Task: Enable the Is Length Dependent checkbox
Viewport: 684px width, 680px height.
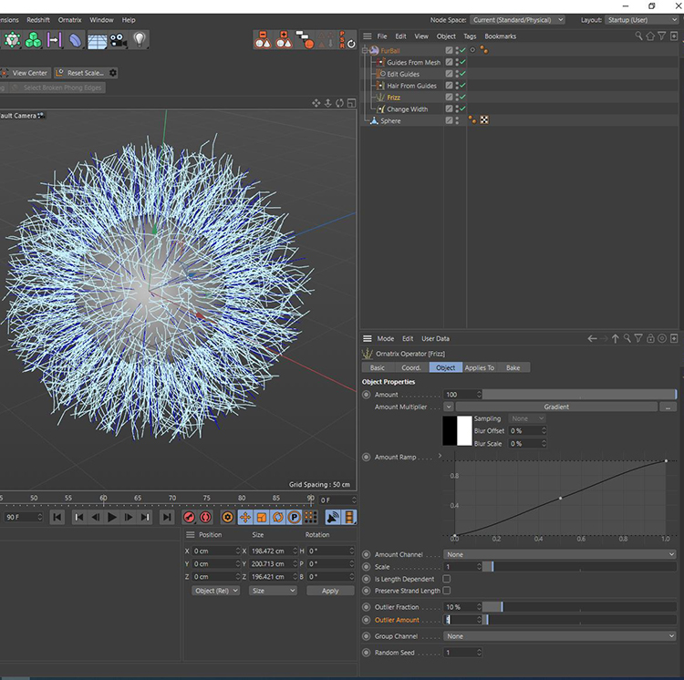Action: 447,579
